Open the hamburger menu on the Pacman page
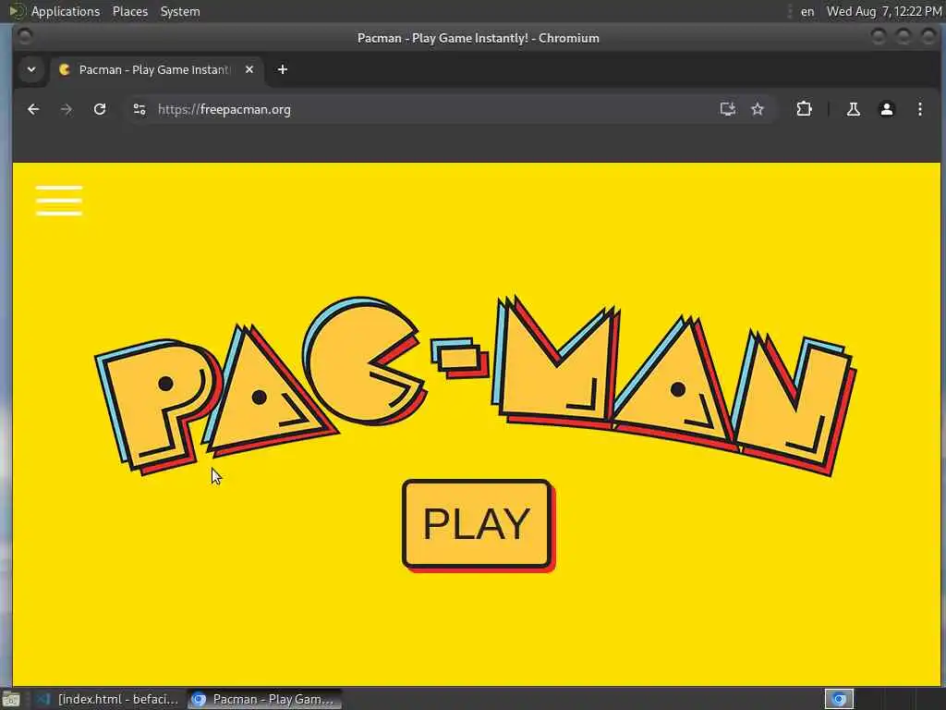 pyautogui.click(x=58, y=201)
